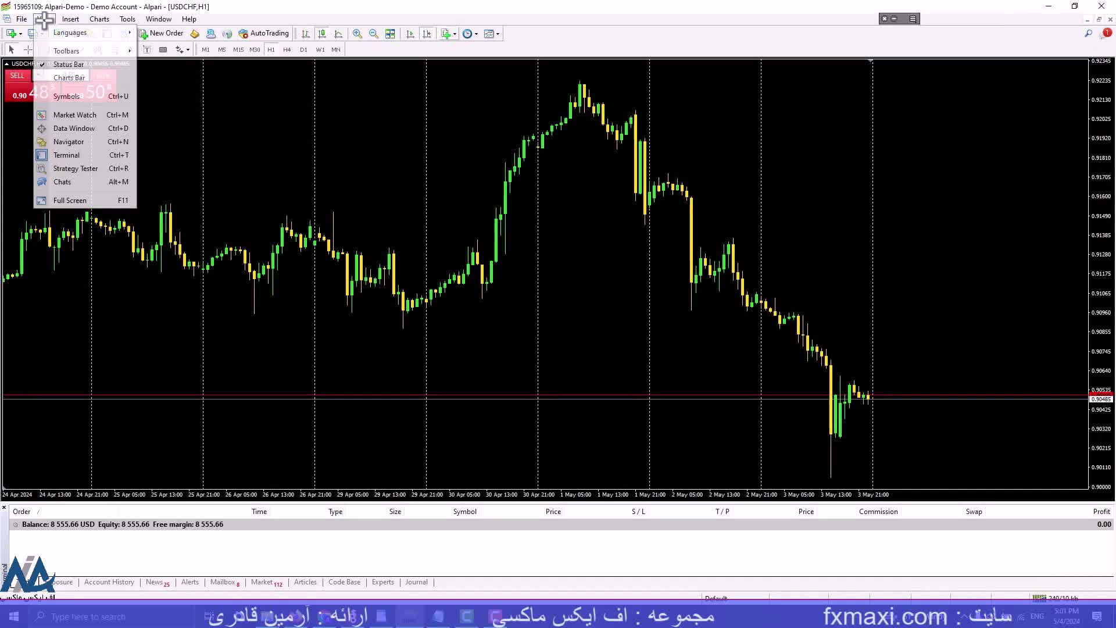Screen dimensions: 1116x628
Task: Select the H4 timeframe button
Action: pyautogui.click(x=287, y=50)
